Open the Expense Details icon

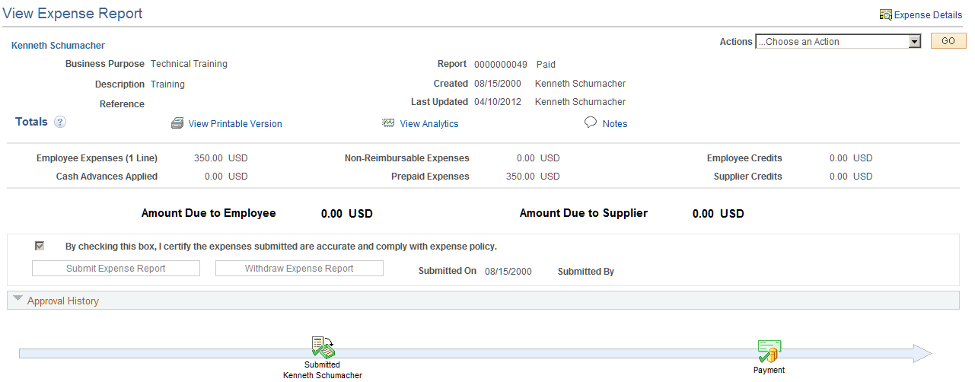coord(885,14)
